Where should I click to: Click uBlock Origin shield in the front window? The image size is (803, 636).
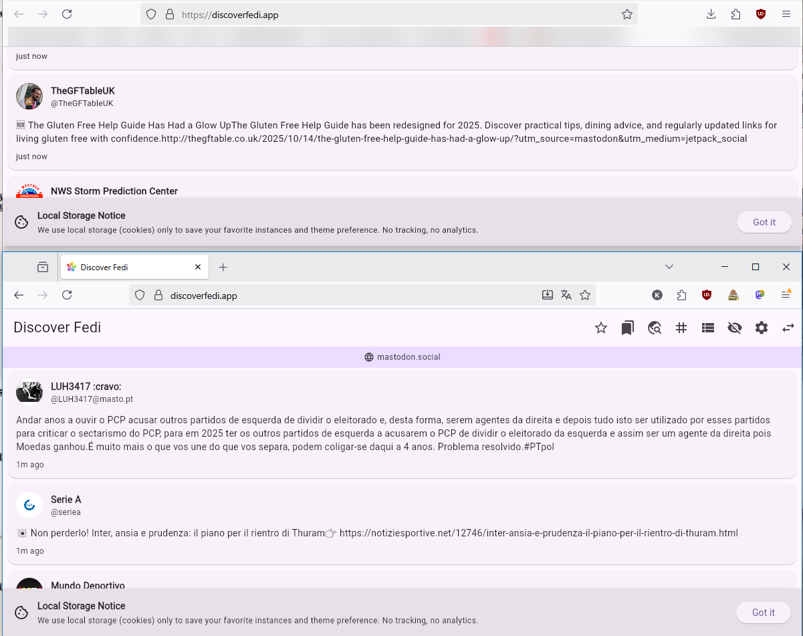coord(707,295)
